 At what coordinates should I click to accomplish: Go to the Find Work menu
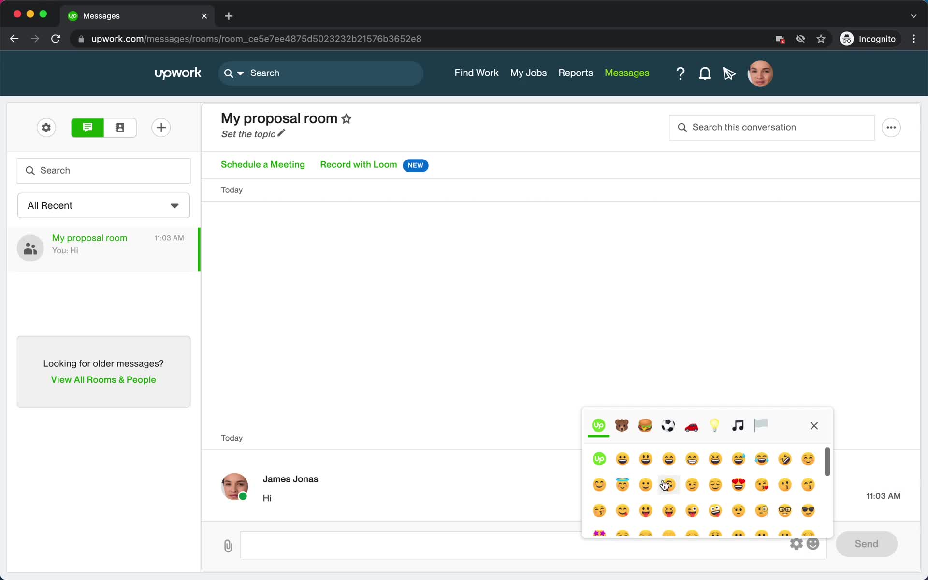coord(476,73)
